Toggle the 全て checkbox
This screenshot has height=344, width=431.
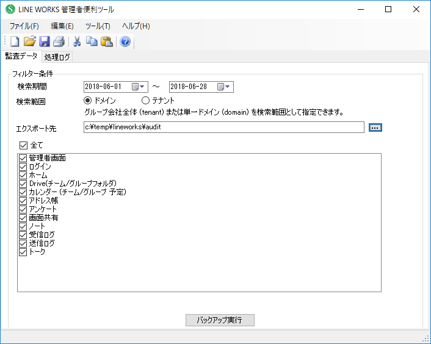[23, 145]
